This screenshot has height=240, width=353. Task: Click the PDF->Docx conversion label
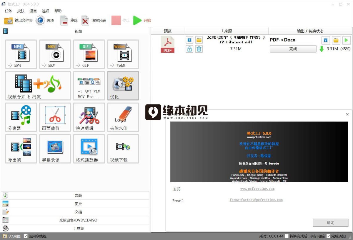(282, 40)
